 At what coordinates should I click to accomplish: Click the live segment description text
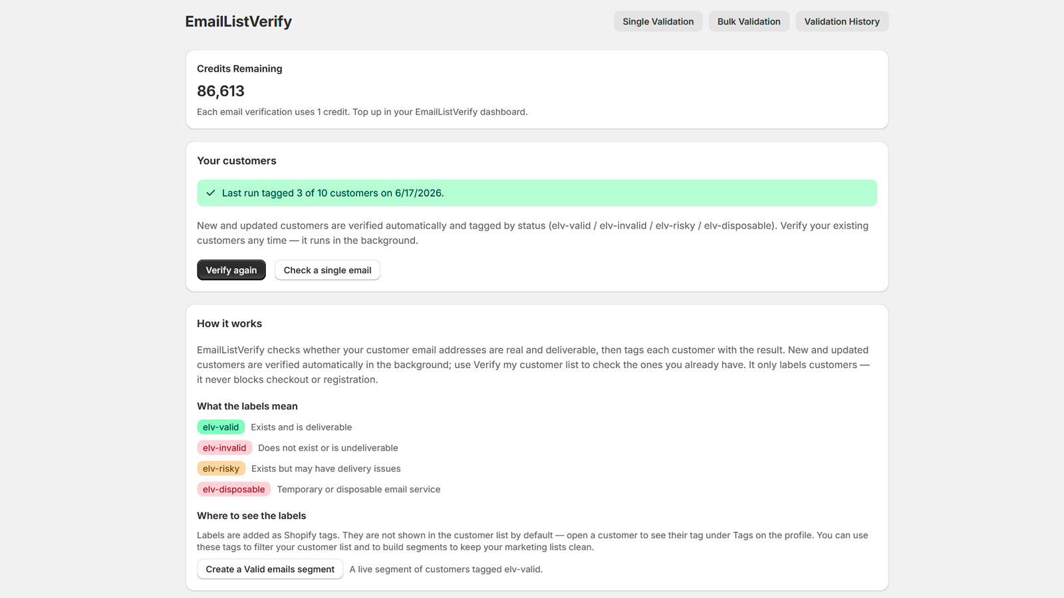coord(446,569)
